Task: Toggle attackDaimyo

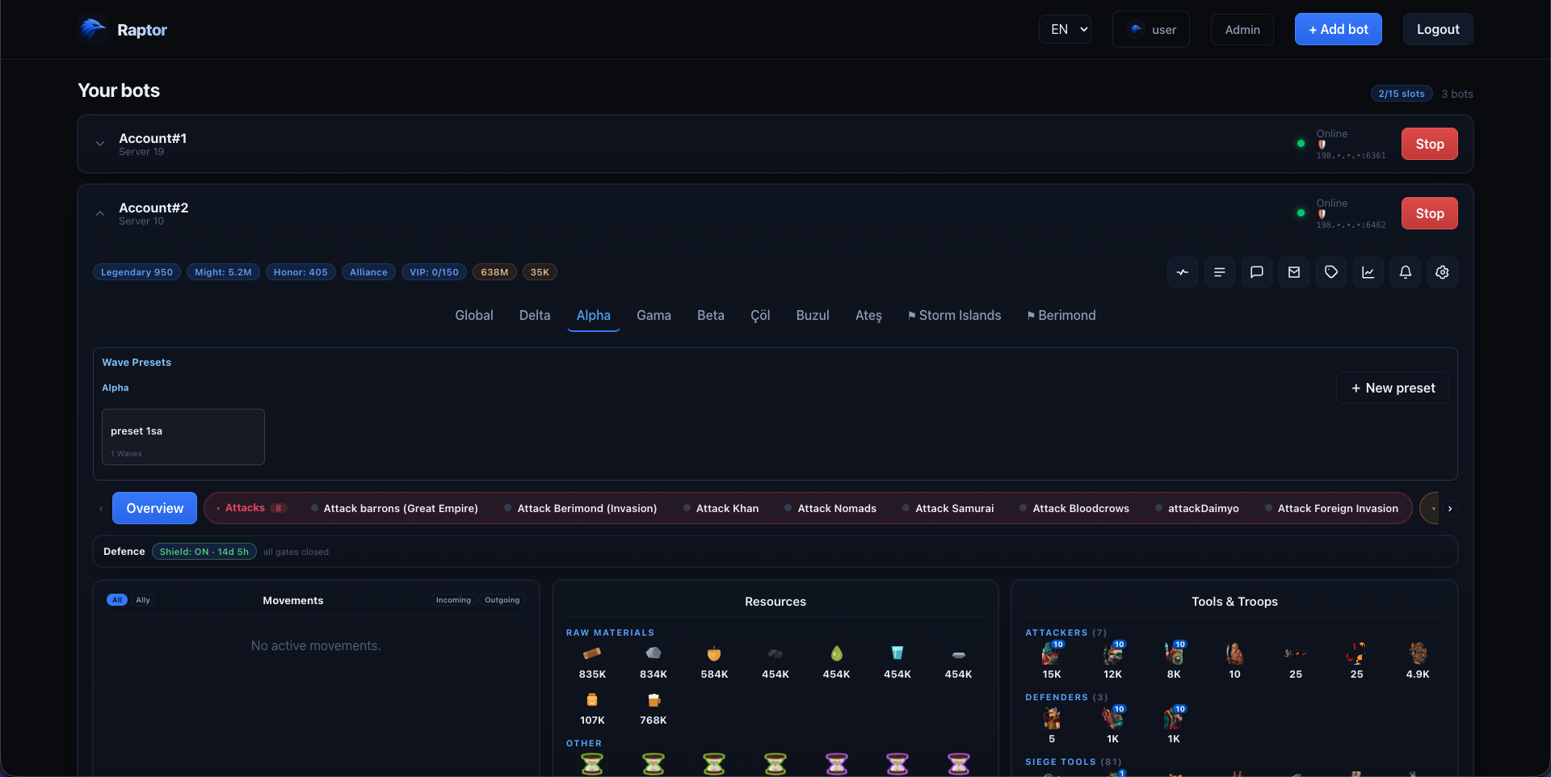Action: coord(1197,508)
